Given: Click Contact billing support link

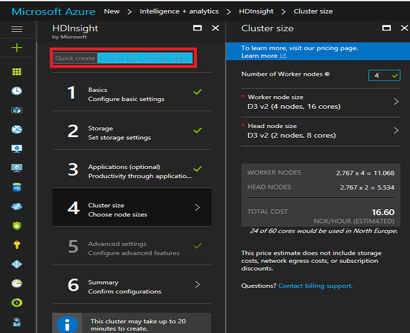Looking at the screenshot, I should (x=315, y=286).
